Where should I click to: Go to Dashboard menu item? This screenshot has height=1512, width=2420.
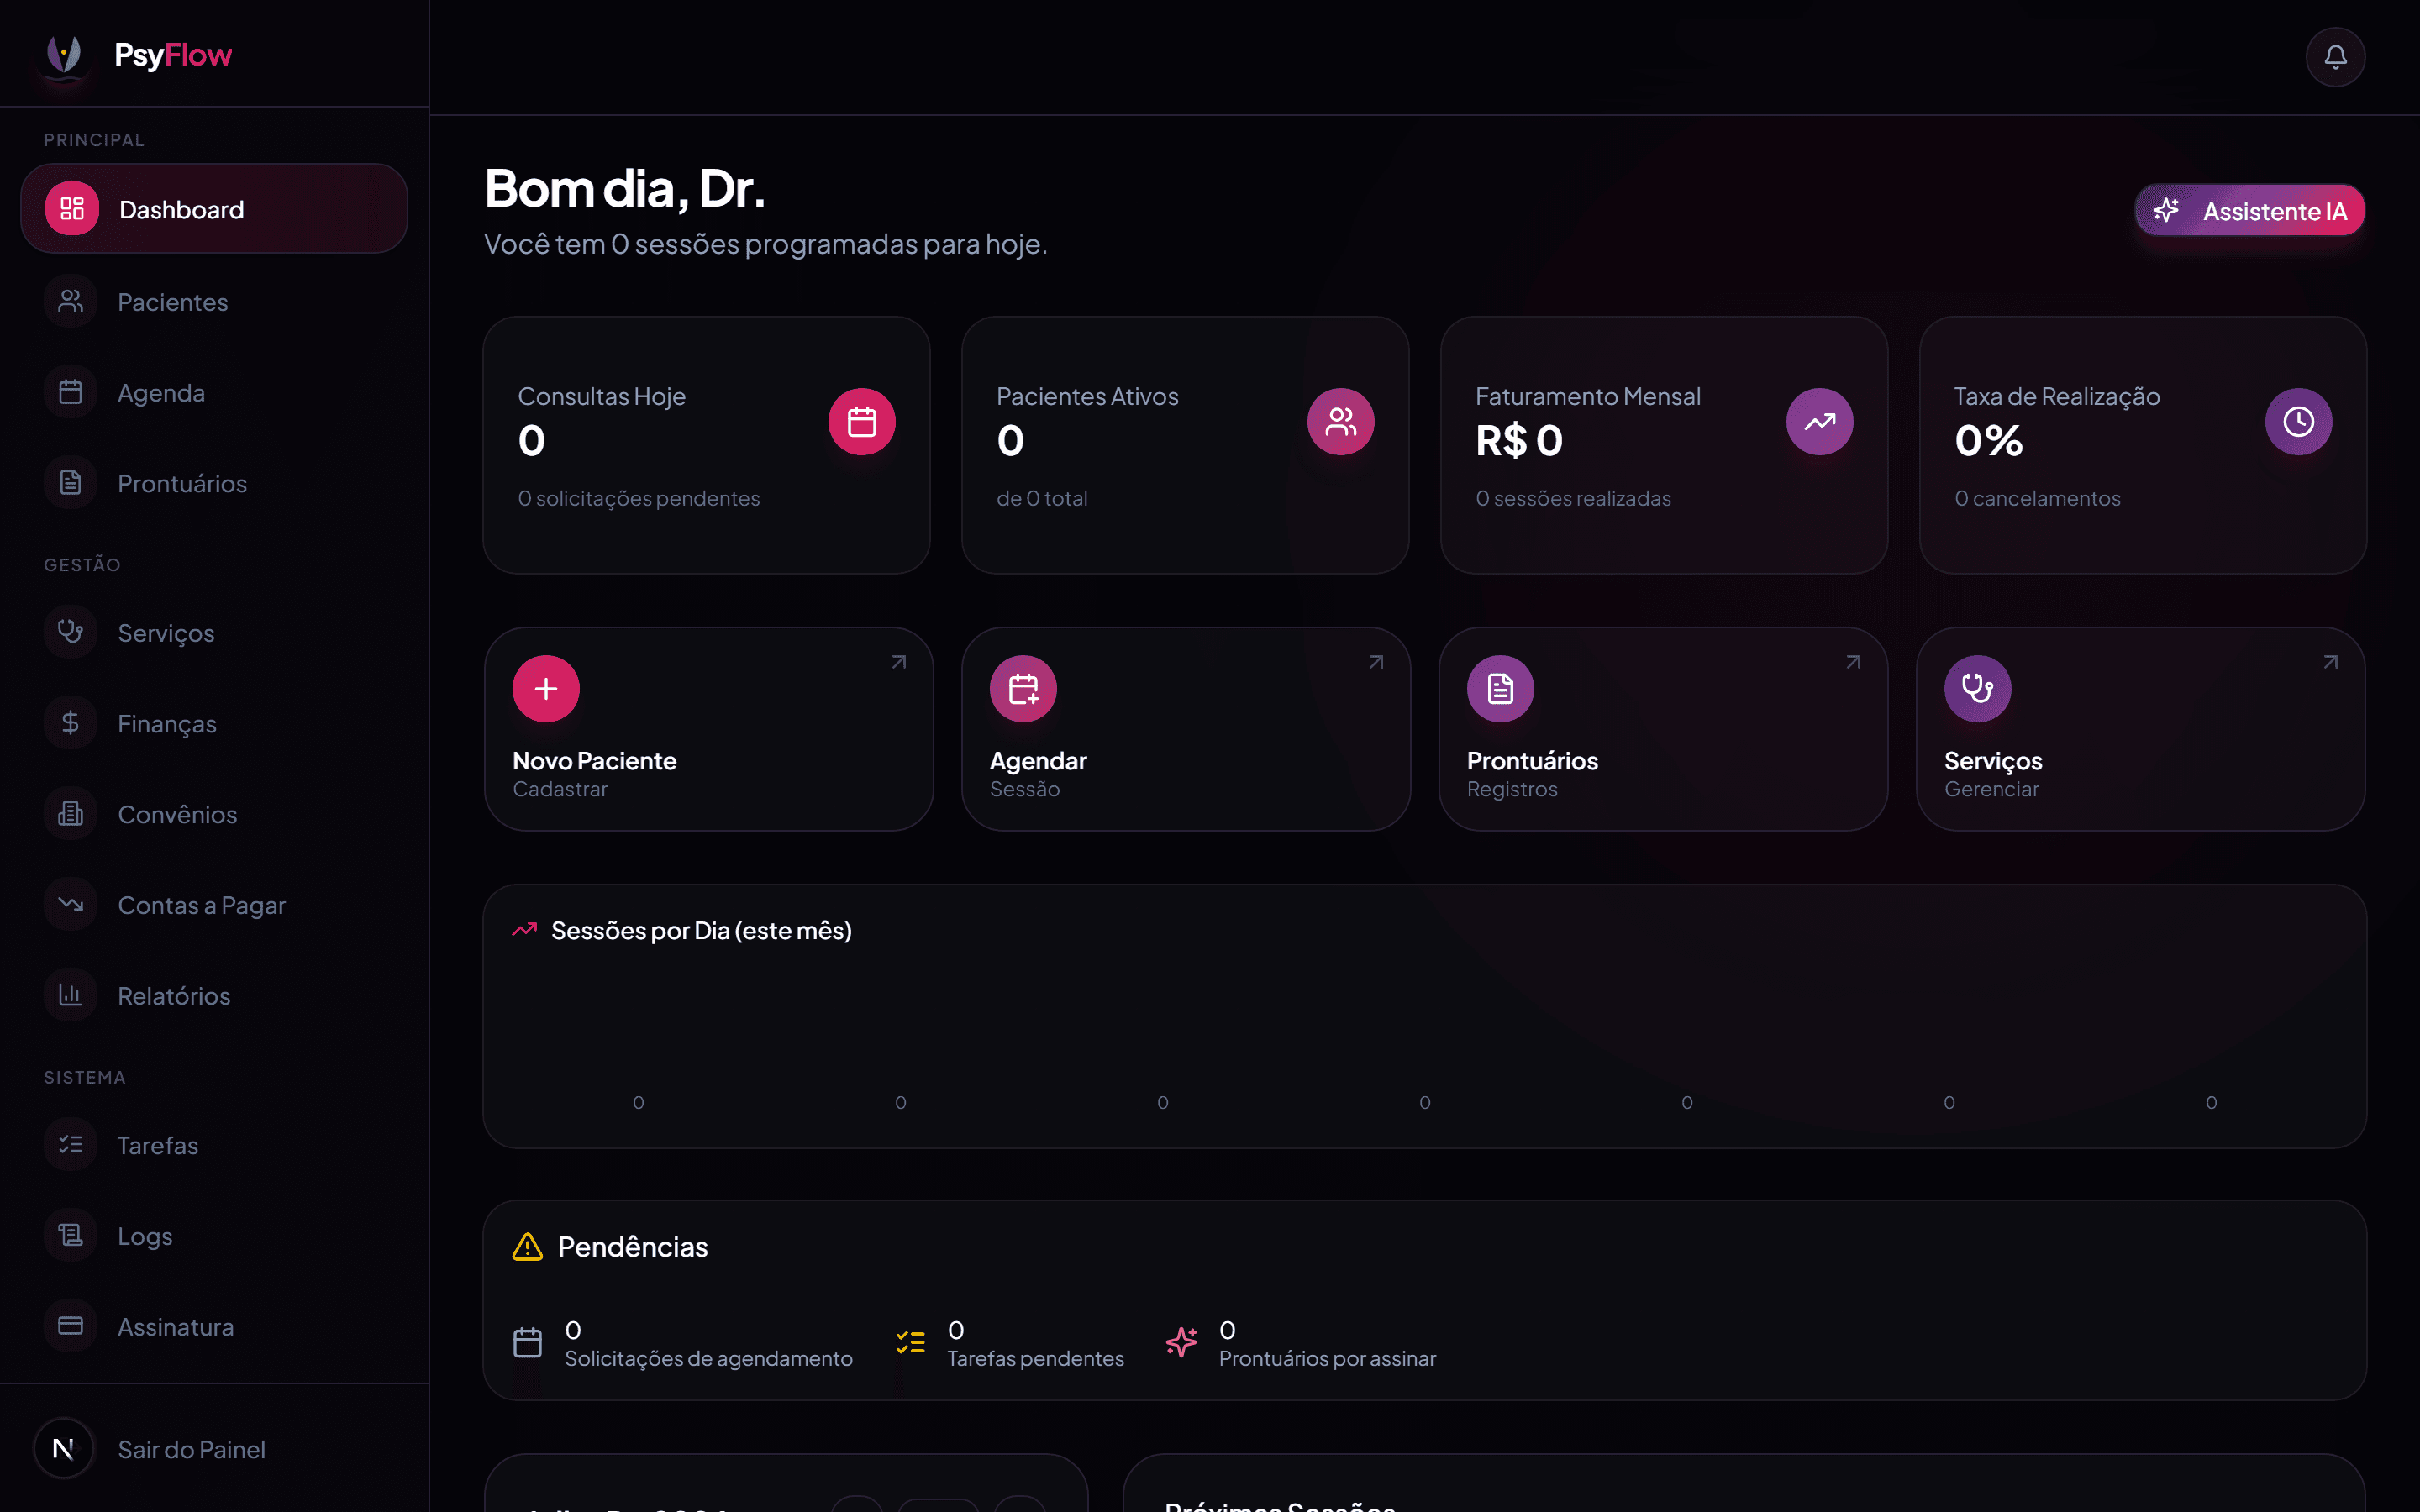click(x=214, y=209)
